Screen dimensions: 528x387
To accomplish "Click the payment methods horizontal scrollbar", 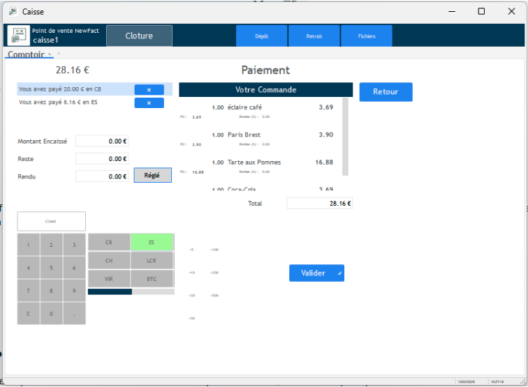I will 131,292.
